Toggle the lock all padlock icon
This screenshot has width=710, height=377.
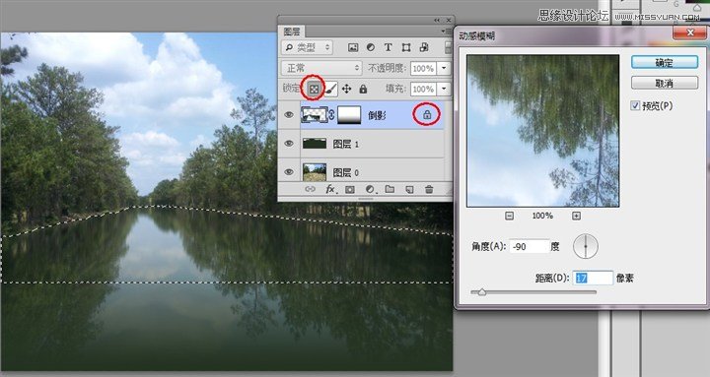pos(363,89)
